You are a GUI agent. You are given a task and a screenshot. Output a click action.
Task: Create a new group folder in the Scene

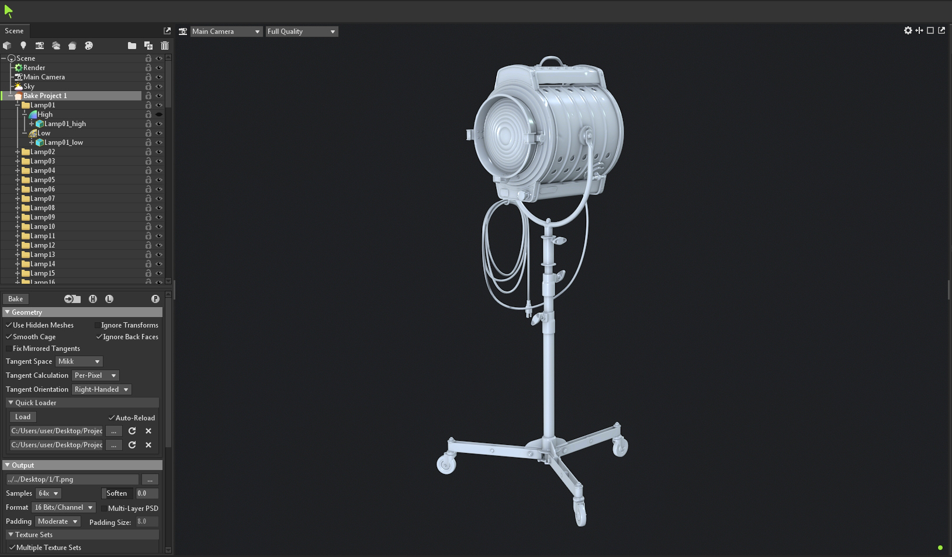coord(132,46)
